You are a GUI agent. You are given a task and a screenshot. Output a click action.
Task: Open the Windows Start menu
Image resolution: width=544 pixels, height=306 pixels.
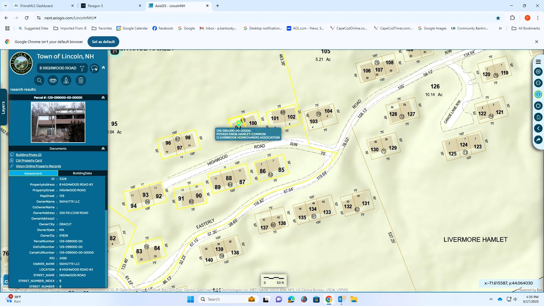pos(190,299)
